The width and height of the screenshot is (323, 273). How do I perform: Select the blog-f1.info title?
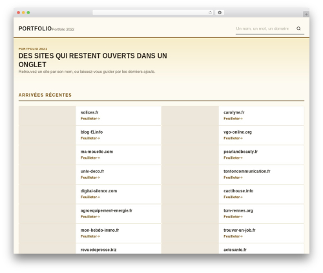[x=92, y=132]
